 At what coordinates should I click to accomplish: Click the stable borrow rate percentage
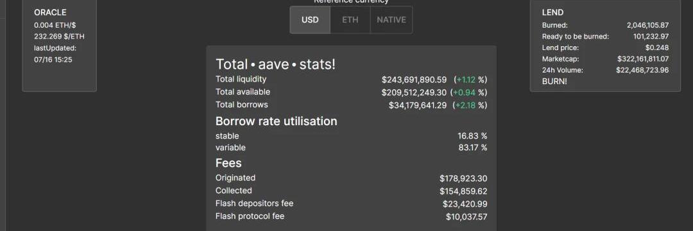pos(472,136)
